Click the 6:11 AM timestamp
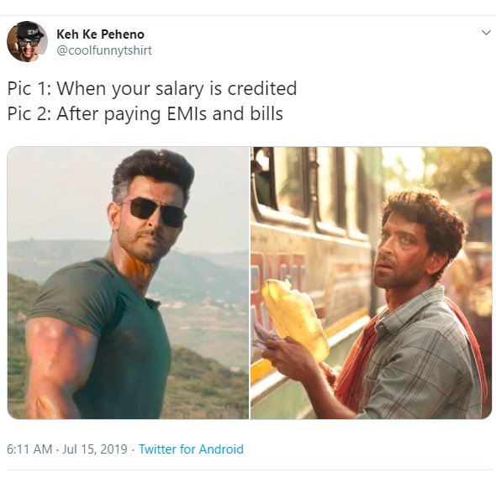 coord(29,449)
